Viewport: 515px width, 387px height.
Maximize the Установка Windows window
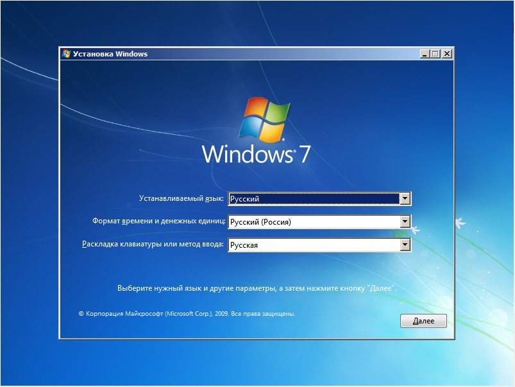(x=435, y=54)
